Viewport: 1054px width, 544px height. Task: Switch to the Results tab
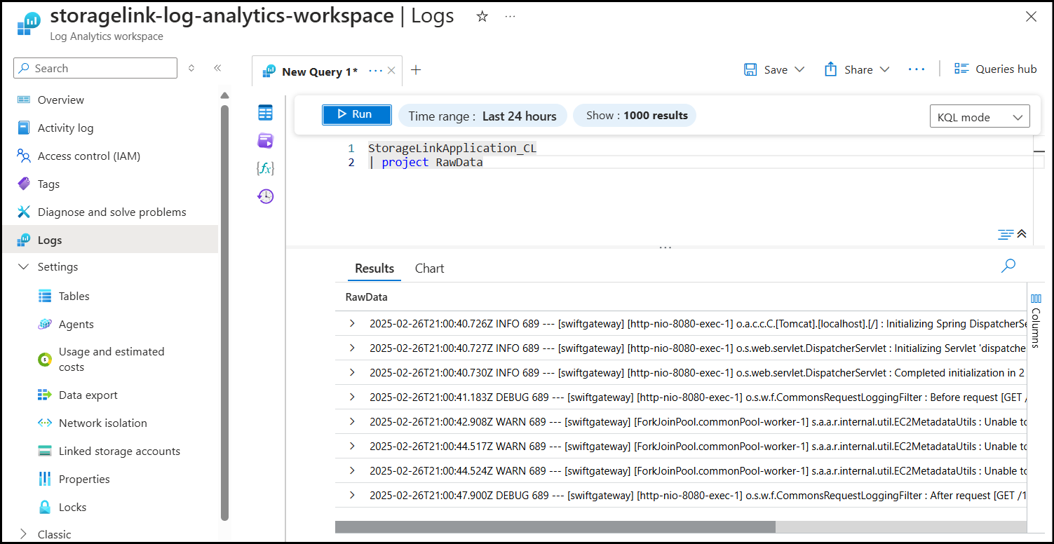[x=374, y=268]
